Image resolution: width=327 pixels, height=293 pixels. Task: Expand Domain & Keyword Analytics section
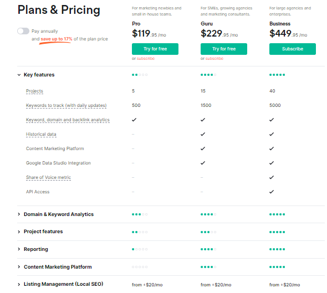click(x=19, y=214)
